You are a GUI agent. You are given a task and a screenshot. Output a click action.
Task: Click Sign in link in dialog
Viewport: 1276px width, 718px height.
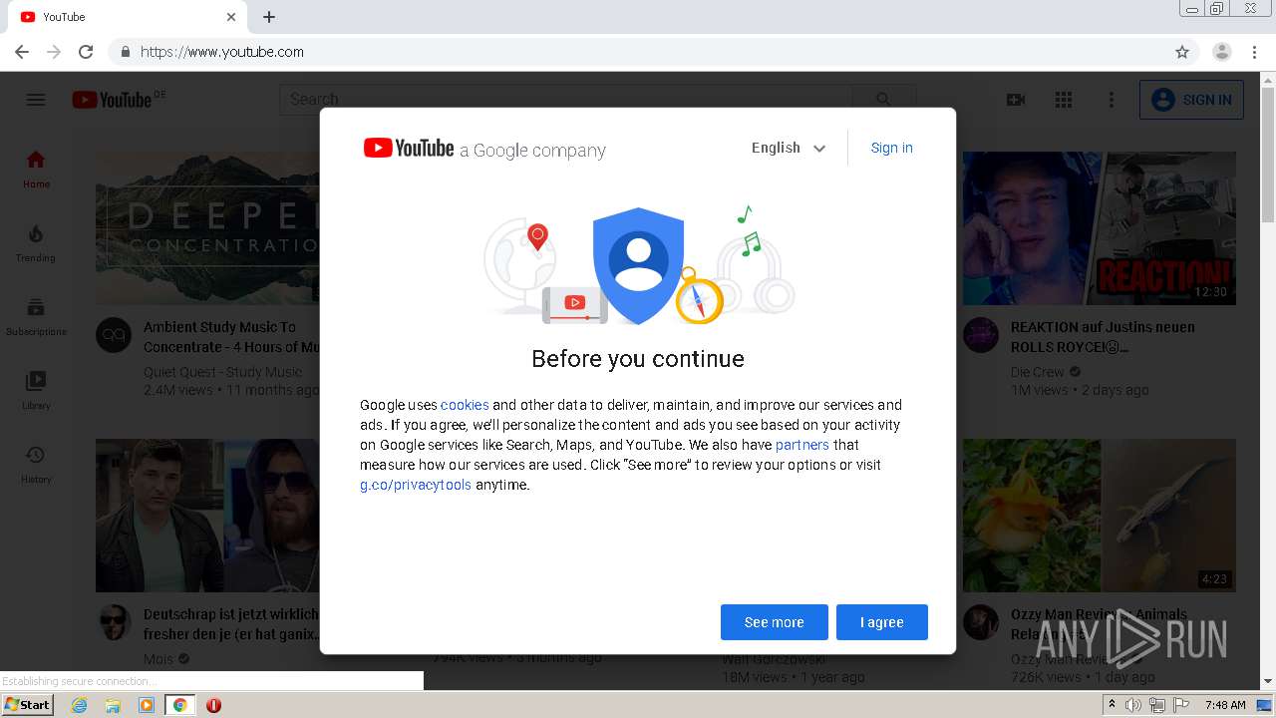point(891,148)
